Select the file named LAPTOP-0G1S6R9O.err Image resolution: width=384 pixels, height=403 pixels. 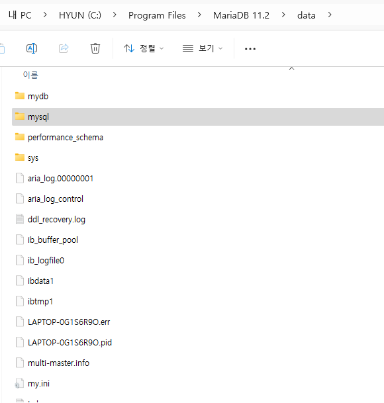point(69,322)
